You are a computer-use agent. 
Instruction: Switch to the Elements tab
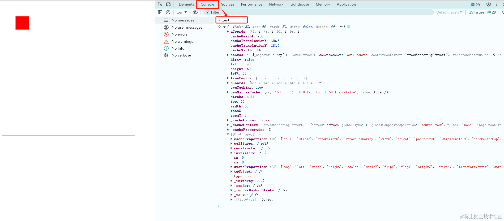(186, 4)
